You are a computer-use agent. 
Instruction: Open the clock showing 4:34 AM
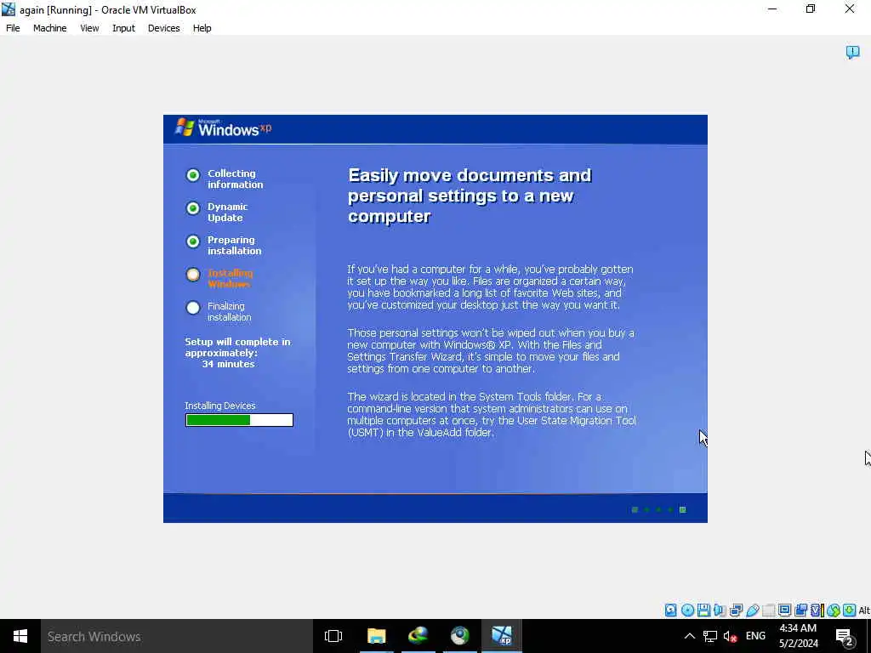798,636
